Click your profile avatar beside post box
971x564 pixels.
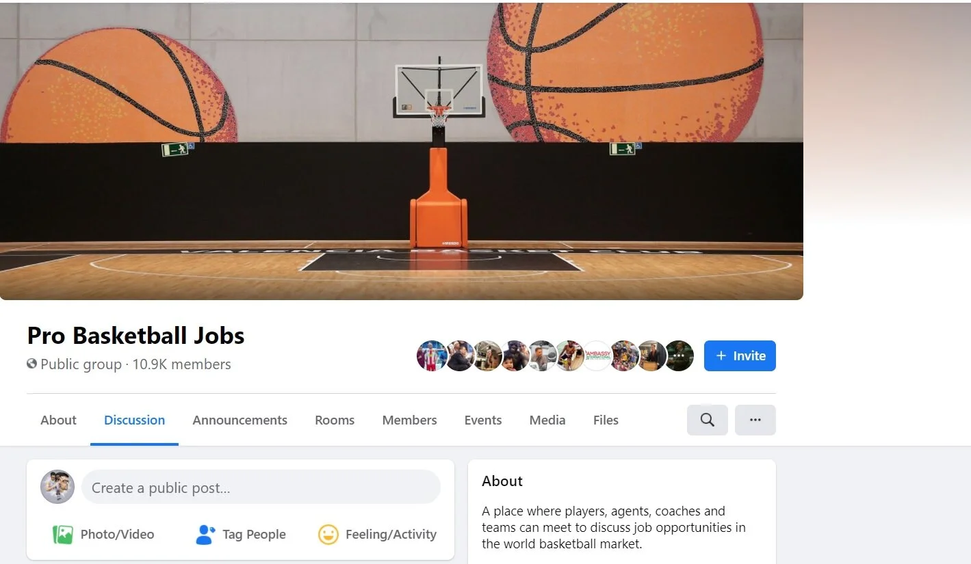[x=57, y=487]
